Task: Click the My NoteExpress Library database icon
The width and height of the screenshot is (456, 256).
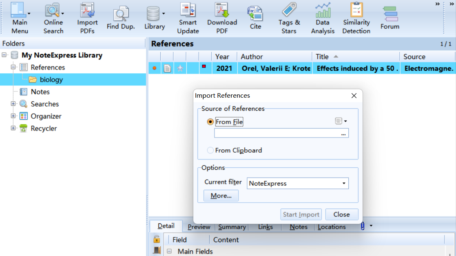Action: [15, 55]
